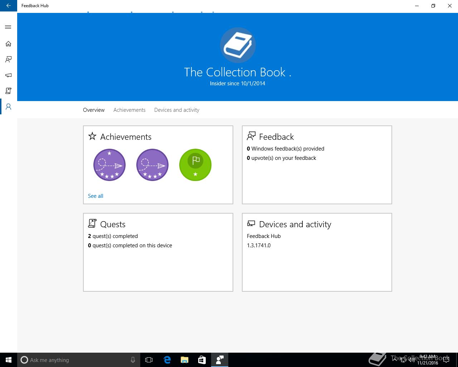Viewport: 458px width, 367px height.
Task: Click '0 Windows feedback(s) provided' text
Action: 286,149
